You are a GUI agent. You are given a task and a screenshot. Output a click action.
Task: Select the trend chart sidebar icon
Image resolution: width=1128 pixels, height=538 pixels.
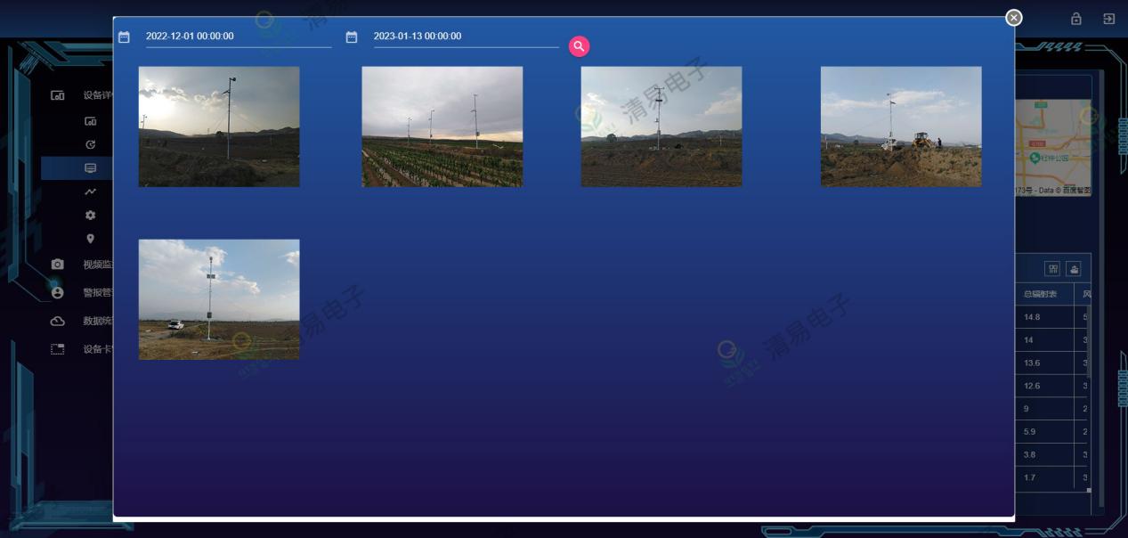coord(90,192)
